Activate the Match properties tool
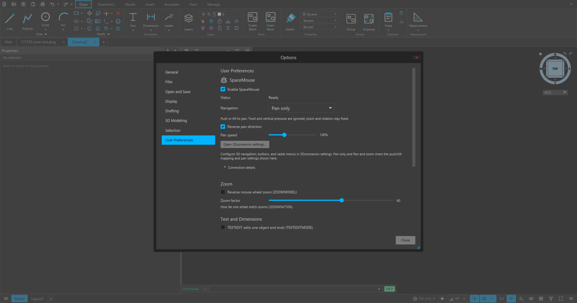This screenshot has height=303, width=577. [290, 22]
